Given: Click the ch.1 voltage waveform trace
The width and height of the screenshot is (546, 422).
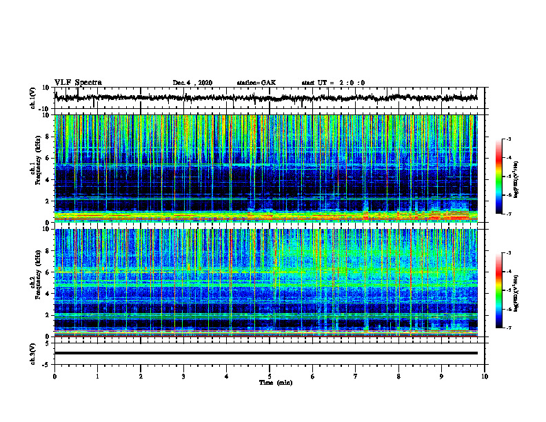Looking at the screenshot, I should tap(266, 98).
